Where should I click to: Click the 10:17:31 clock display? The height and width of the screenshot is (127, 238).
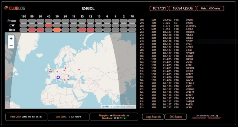coord(159,8)
